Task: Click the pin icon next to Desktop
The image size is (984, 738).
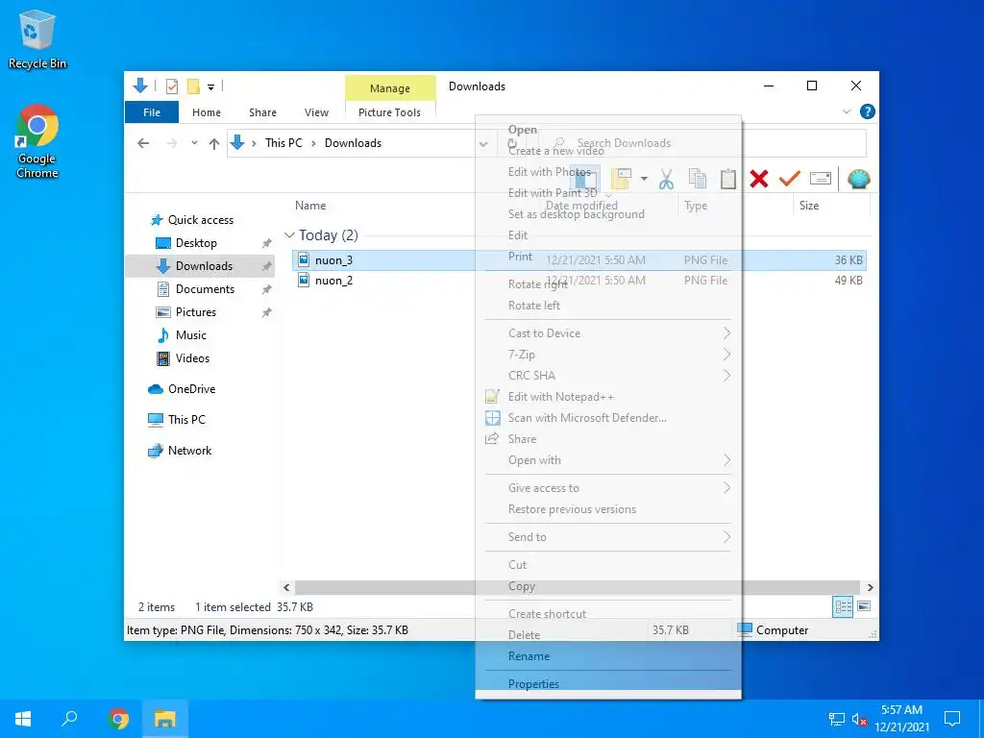Action: pos(267,243)
